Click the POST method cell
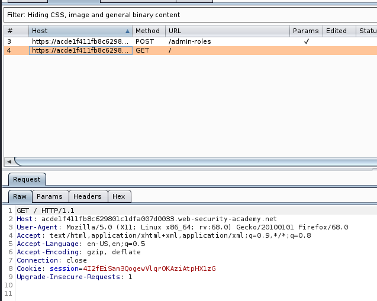377x301 pixels. 144,41
